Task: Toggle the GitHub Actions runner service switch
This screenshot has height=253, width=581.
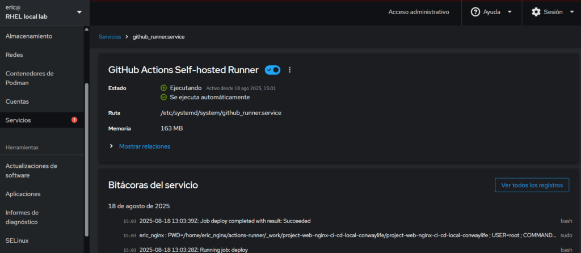Action: click(x=272, y=70)
